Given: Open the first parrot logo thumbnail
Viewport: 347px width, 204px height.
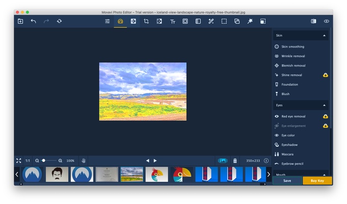Looking at the screenshot, I should 157,174.
